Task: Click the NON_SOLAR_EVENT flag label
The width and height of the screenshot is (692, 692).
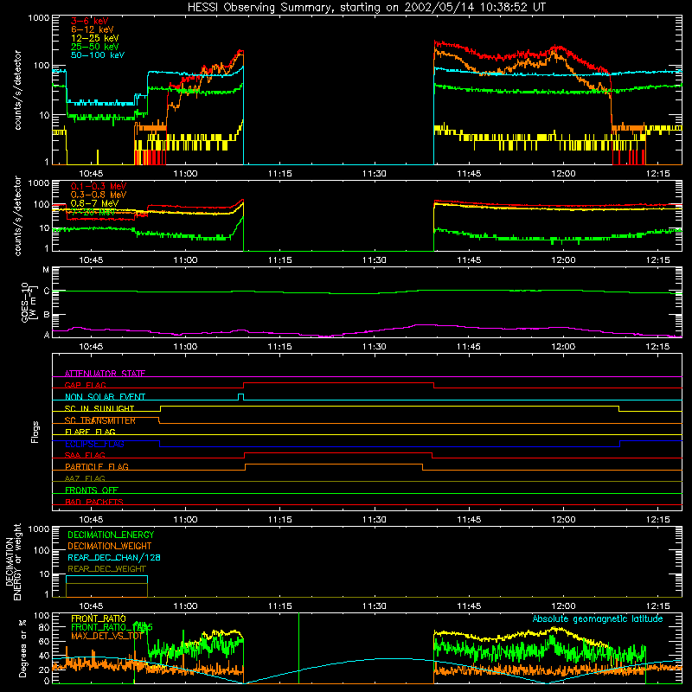Action: tap(105, 397)
